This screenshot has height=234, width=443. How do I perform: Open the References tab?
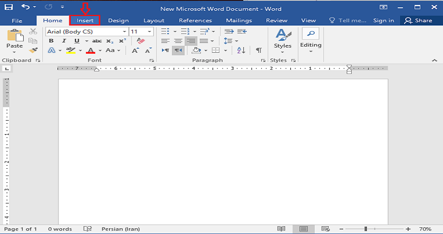pyautogui.click(x=195, y=21)
